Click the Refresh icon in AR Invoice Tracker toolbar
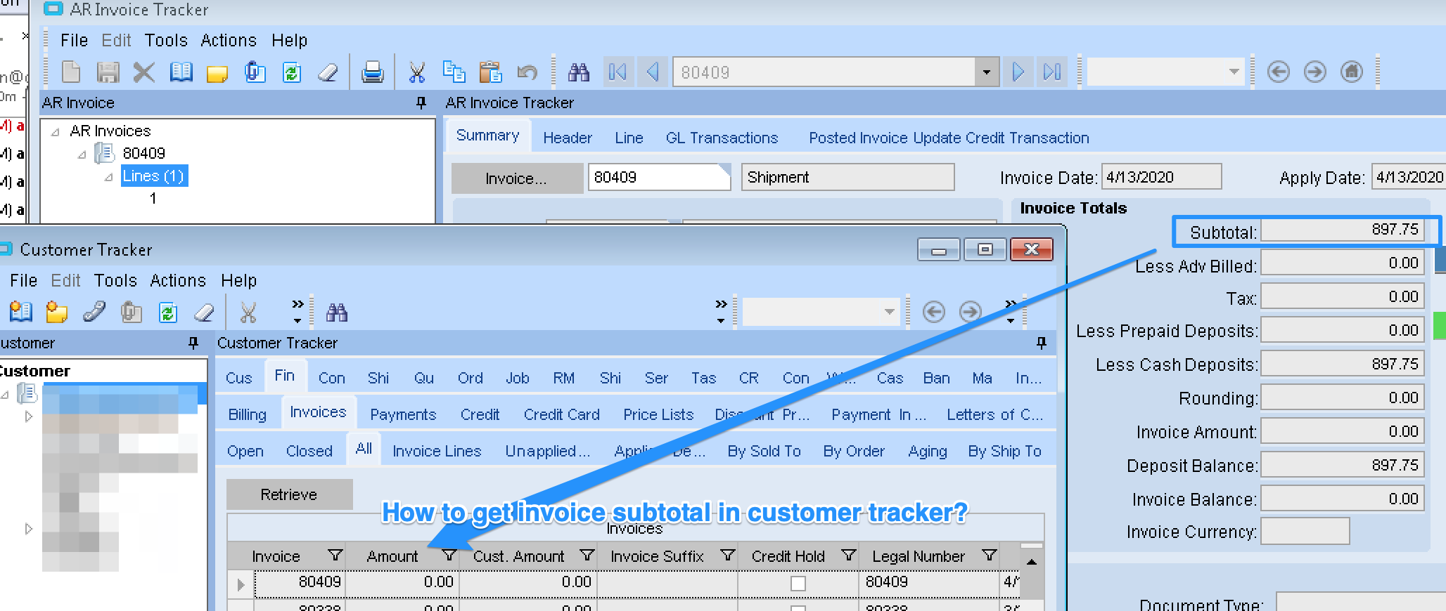Viewport: 1446px width, 611px height. (291, 72)
